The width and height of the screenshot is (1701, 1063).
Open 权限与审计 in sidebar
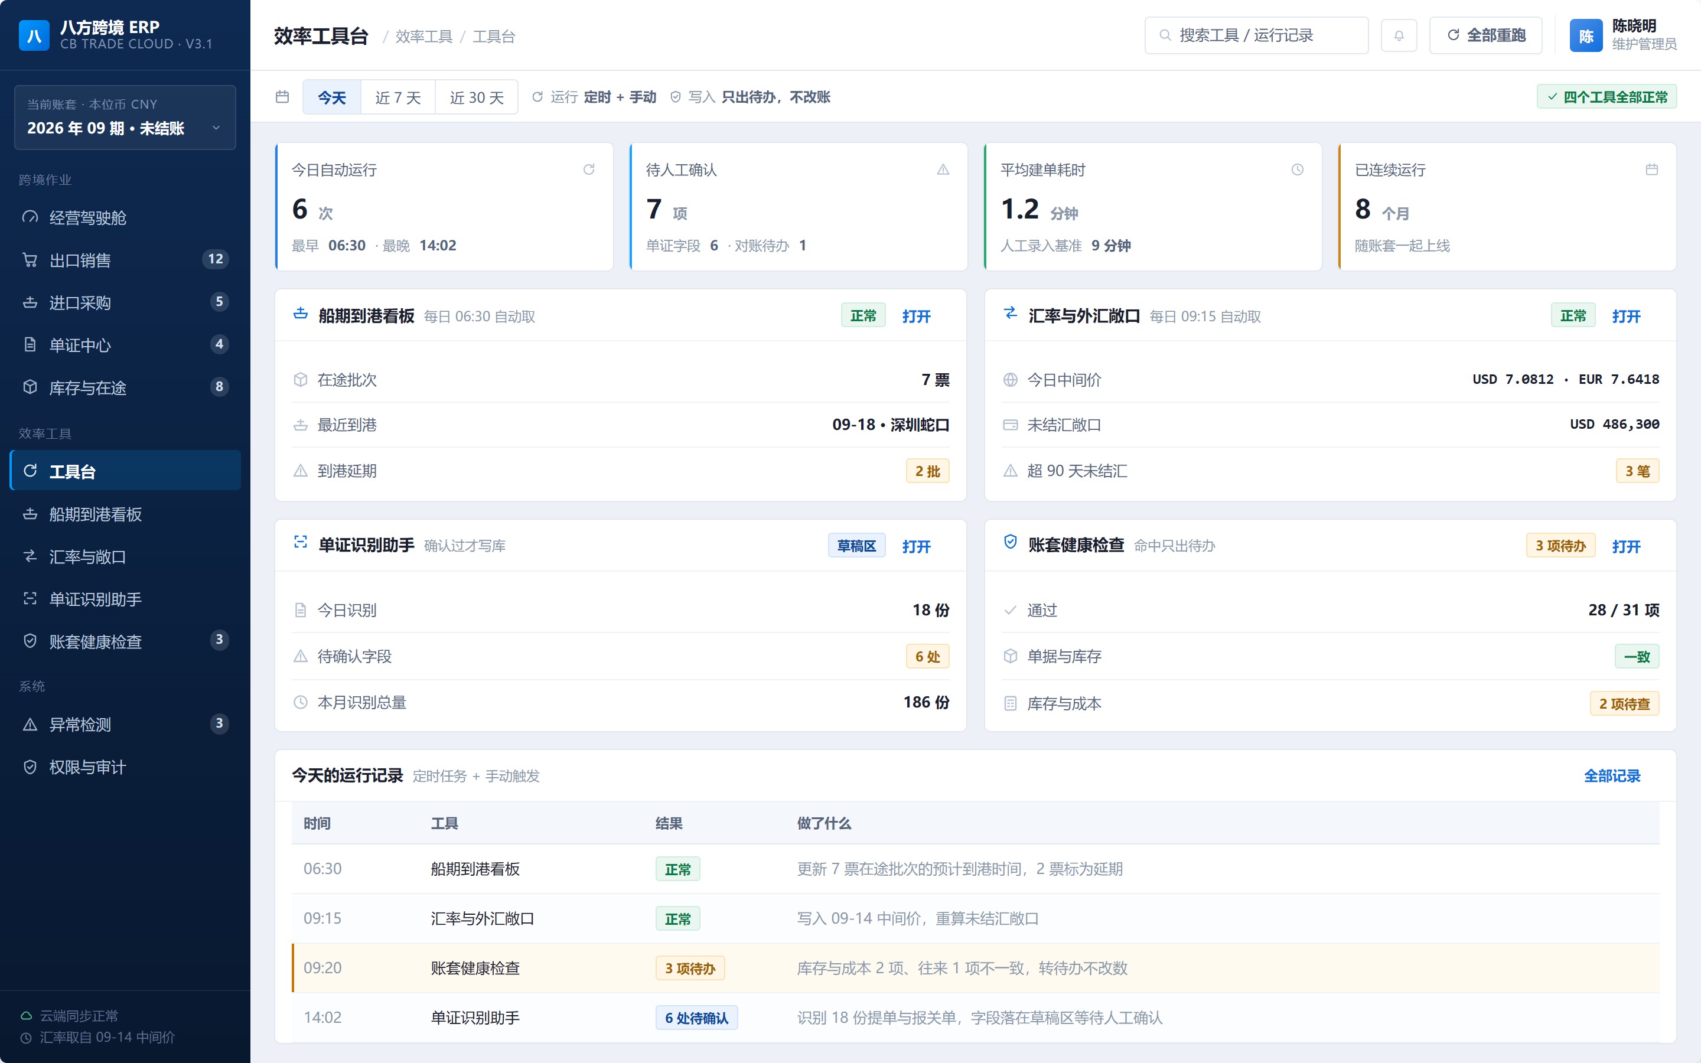click(125, 767)
